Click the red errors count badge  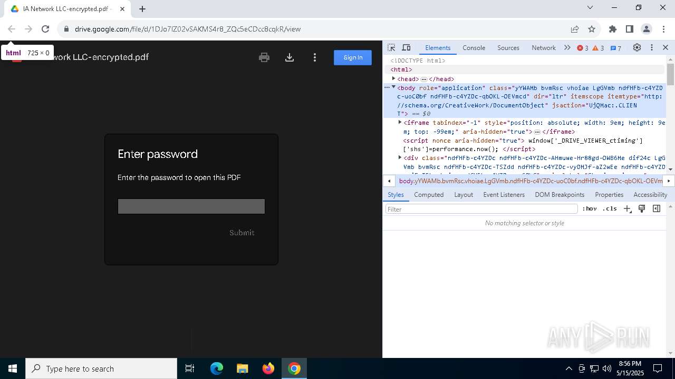(583, 48)
